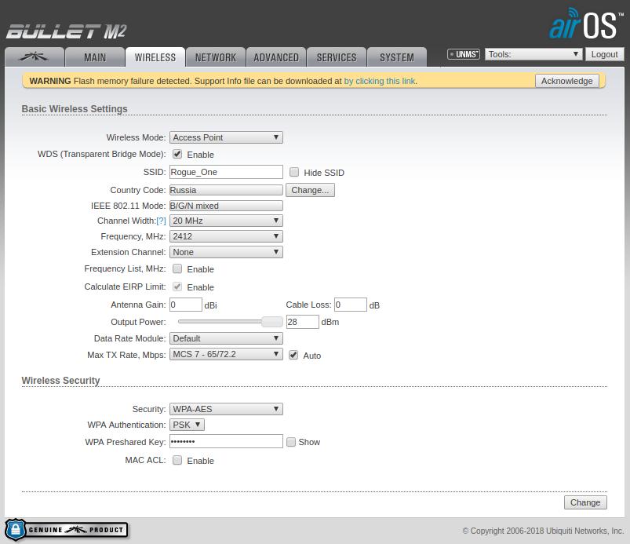
Task: Expand the Extension Channel dropdown
Action: (x=226, y=252)
